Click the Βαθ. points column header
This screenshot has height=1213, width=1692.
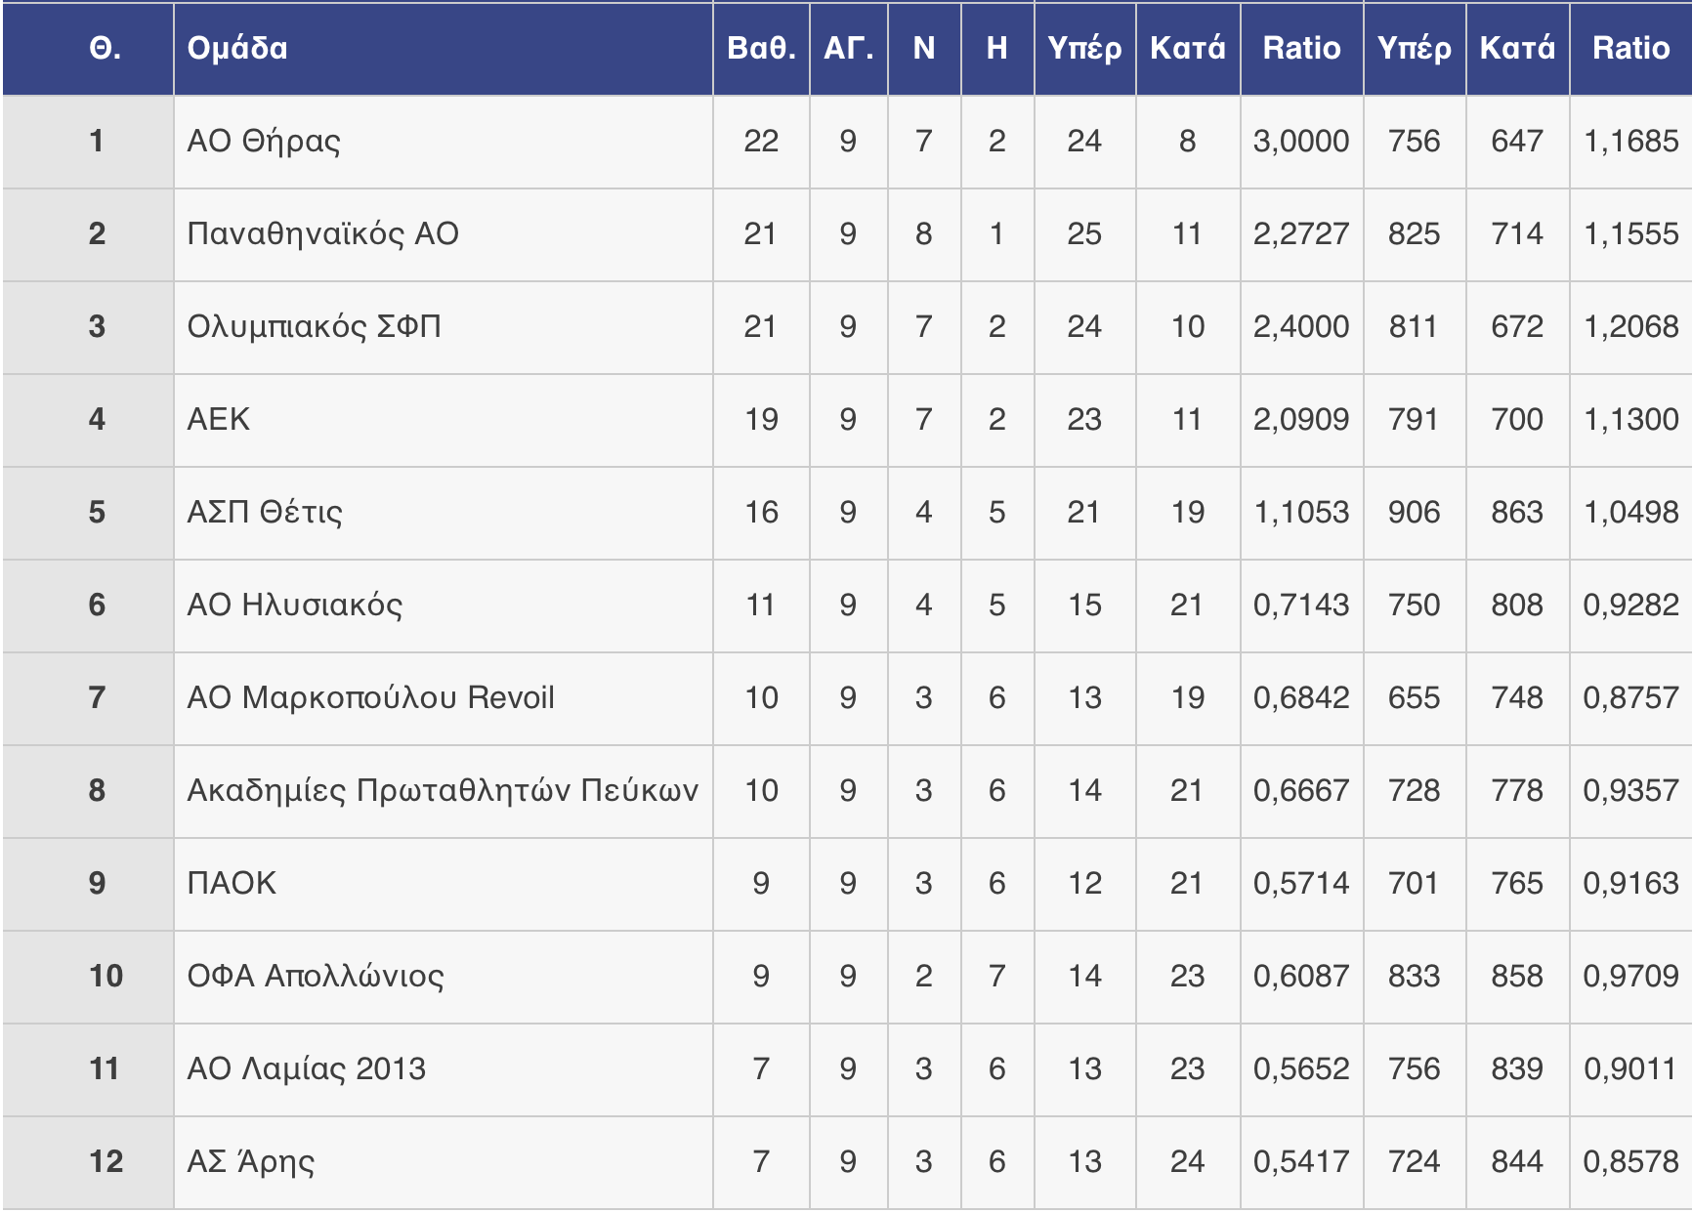click(761, 48)
